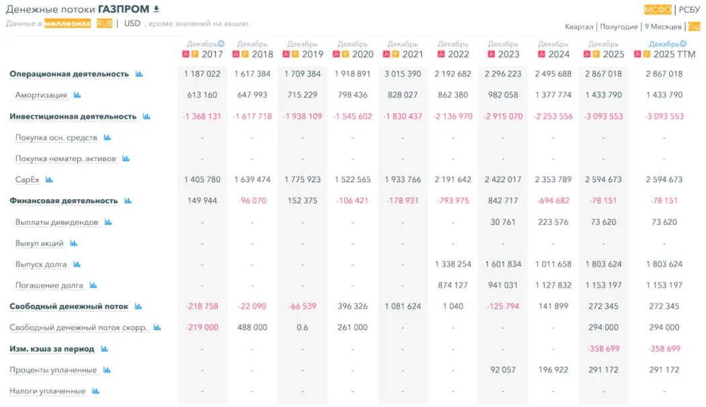Viewport: 706px width, 407px height.
Task: Switch currency to USD
Action: pyautogui.click(x=132, y=24)
